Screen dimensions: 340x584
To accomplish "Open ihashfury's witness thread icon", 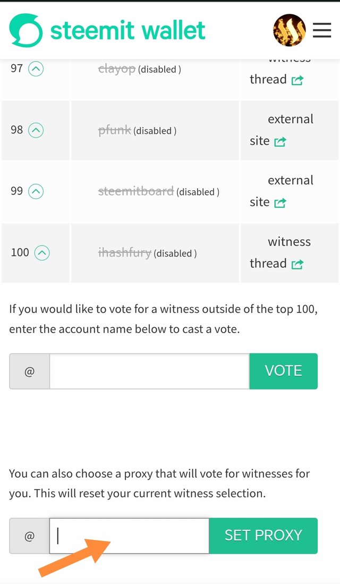I will coord(297,264).
